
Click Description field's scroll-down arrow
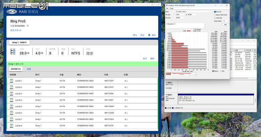[205, 27]
